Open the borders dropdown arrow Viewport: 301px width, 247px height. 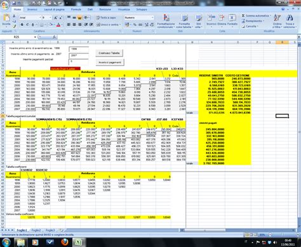pos(46,25)
